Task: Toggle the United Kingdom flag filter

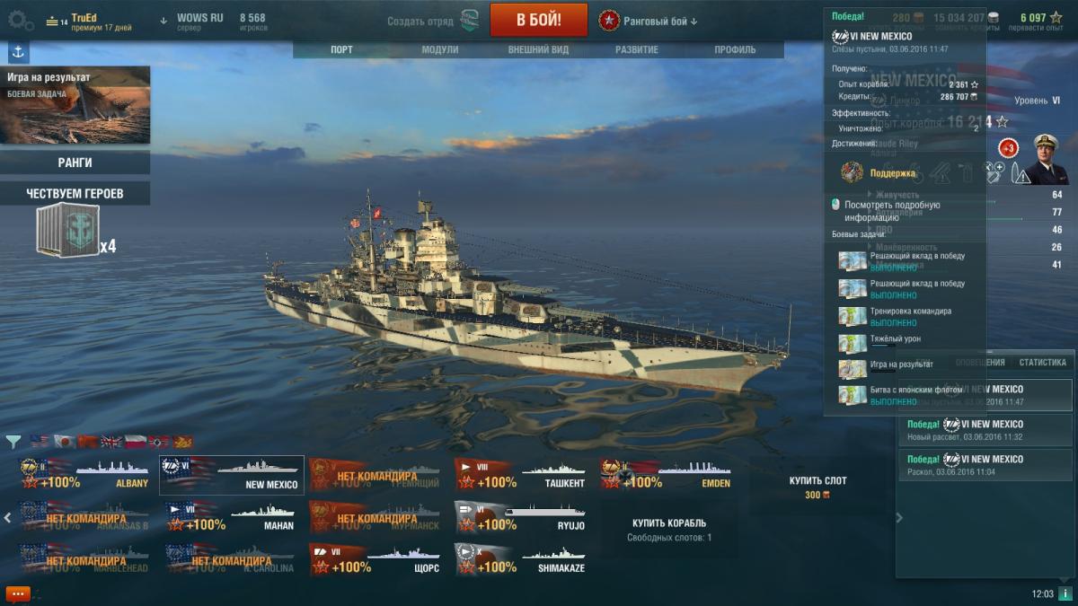Action: tap(111, 441)
